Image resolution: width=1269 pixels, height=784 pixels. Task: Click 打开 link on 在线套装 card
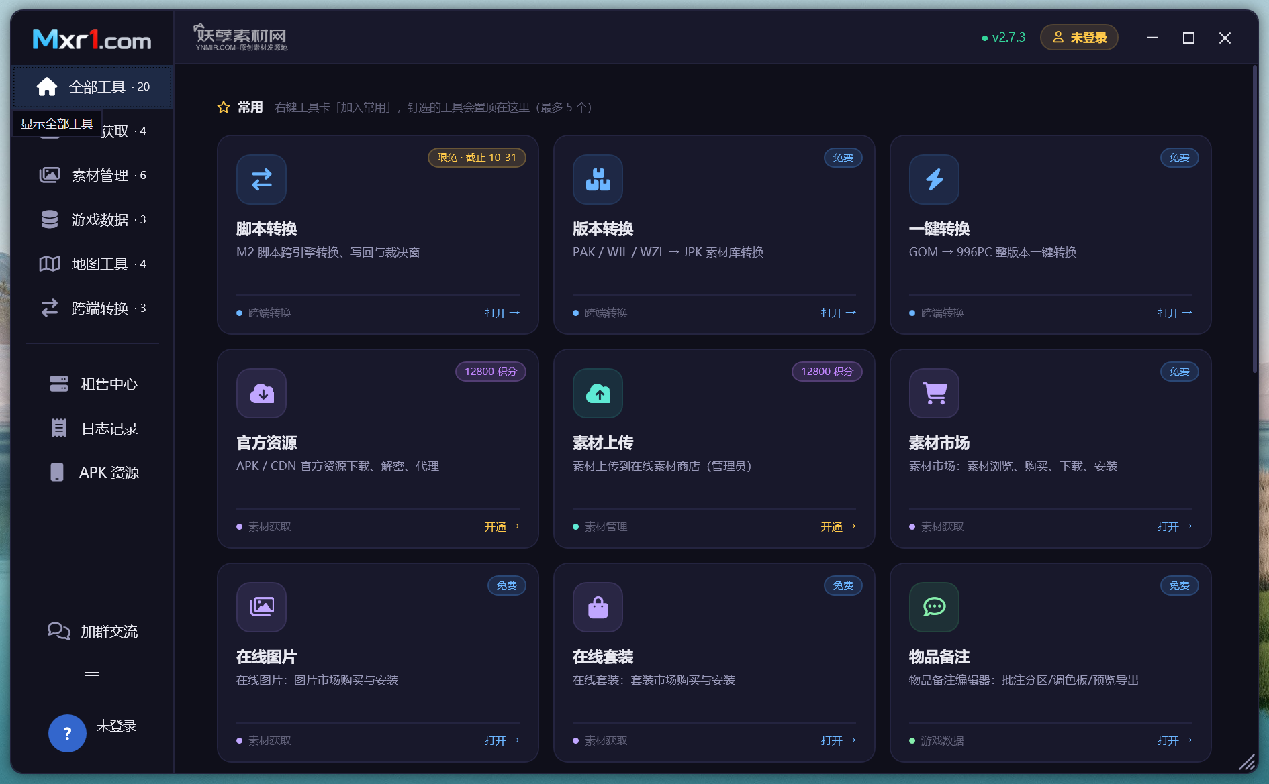839,740
